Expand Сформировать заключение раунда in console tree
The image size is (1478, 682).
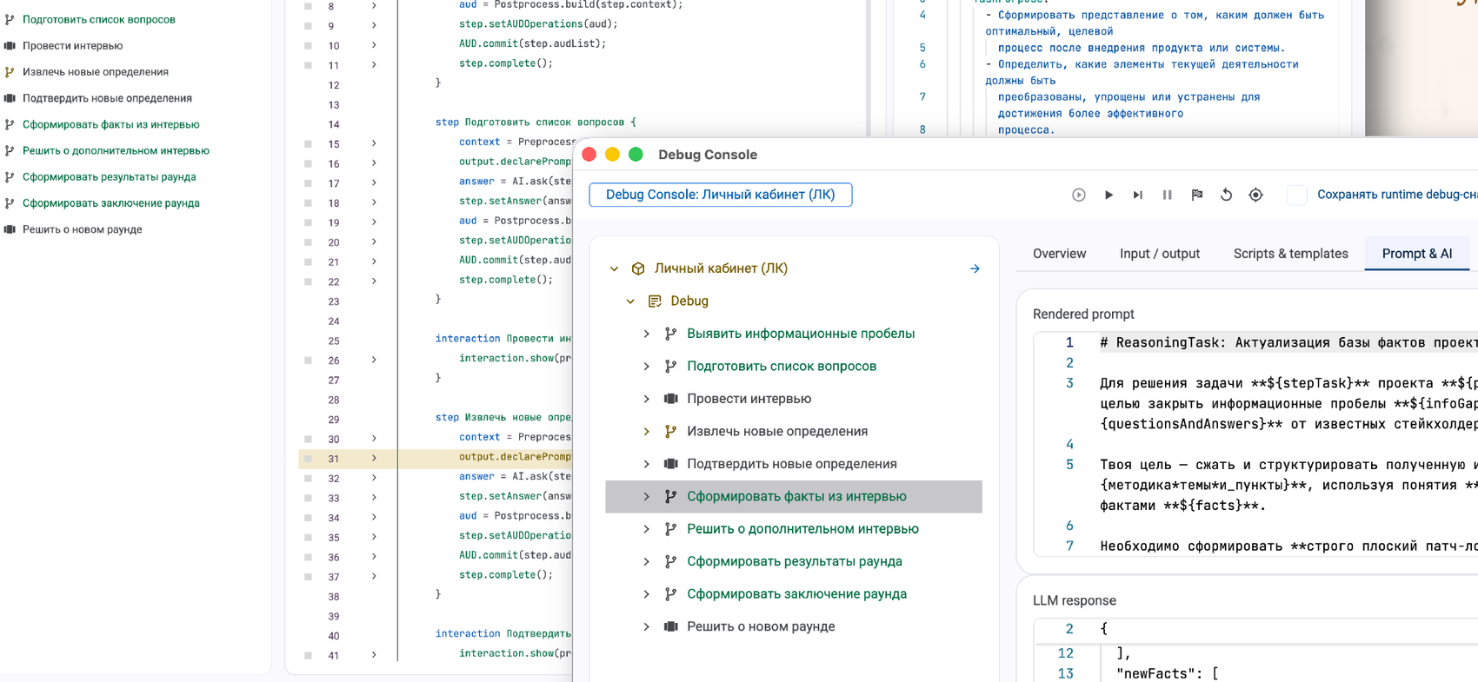646,594
